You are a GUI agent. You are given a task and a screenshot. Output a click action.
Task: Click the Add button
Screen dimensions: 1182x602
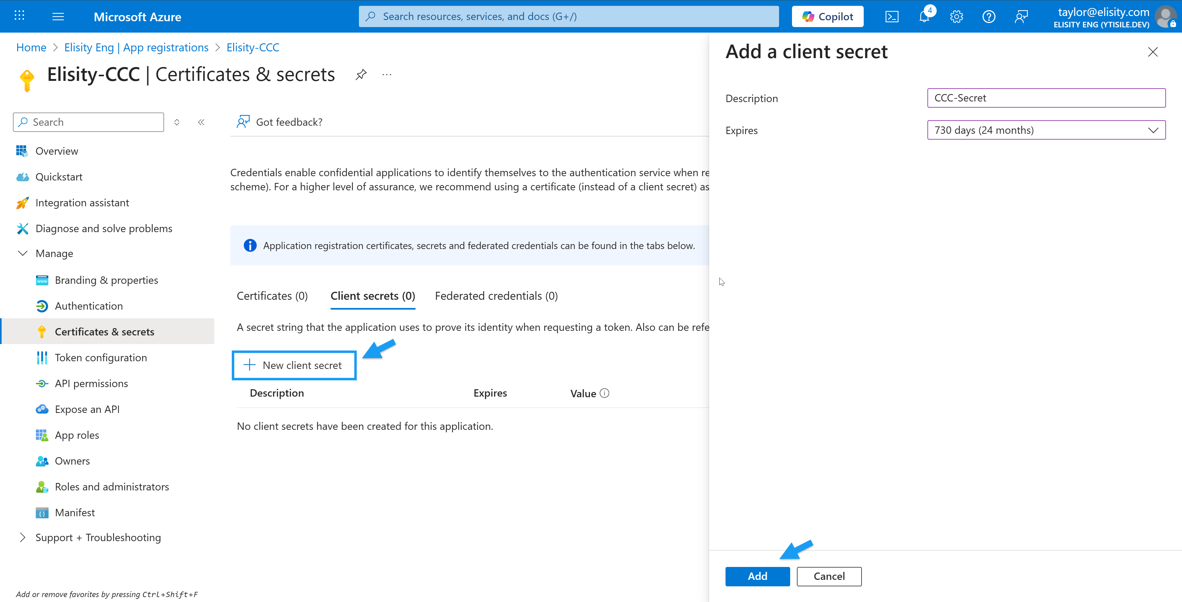pyautogui.click(x=757, y=576)
